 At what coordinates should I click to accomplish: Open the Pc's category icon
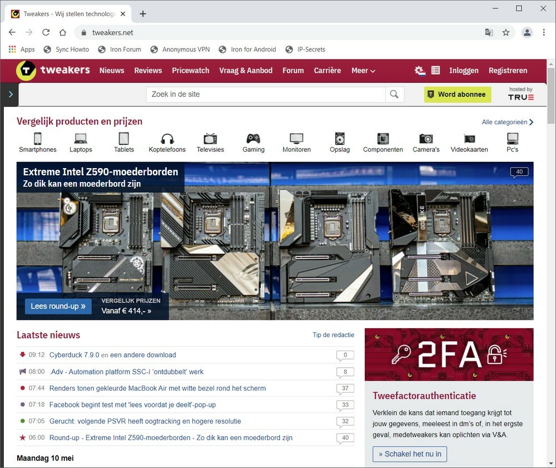coord(513,139)
